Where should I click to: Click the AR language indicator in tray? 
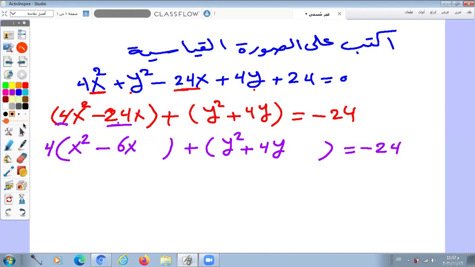click(x=399, y=259)
